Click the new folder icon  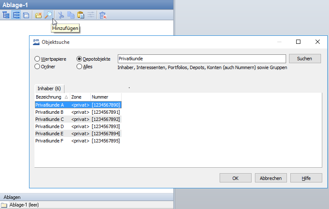point(39,15)
